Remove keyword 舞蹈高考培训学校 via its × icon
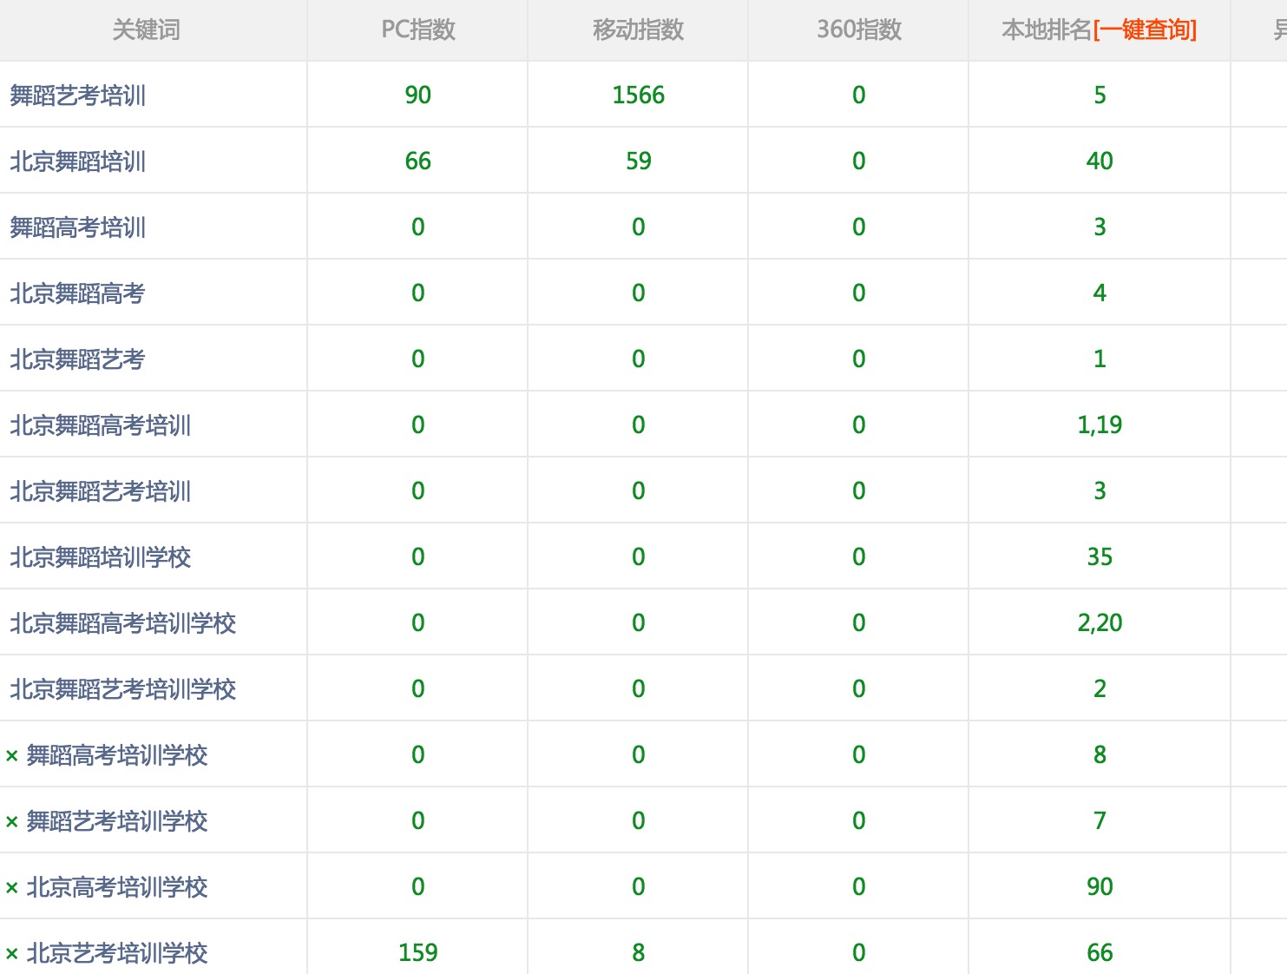Image resolution: width=1287 pixels, height=974 pixels. click(12, 756)
